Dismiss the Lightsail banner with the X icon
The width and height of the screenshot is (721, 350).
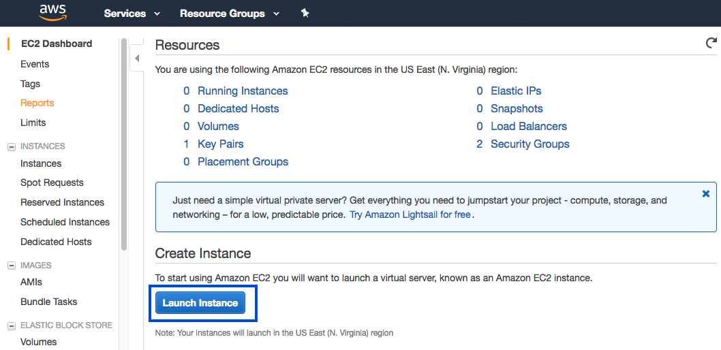click(x=706, y=194)
